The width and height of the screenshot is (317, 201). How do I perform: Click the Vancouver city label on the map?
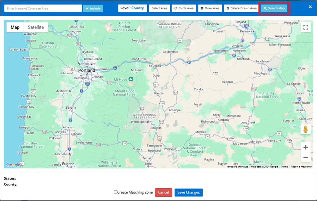(x=87, y=64)
